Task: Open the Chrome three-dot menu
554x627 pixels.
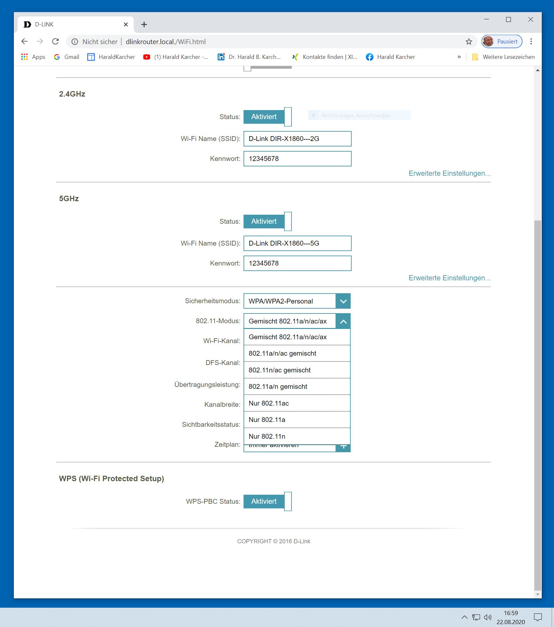Action: pos(531,42)
